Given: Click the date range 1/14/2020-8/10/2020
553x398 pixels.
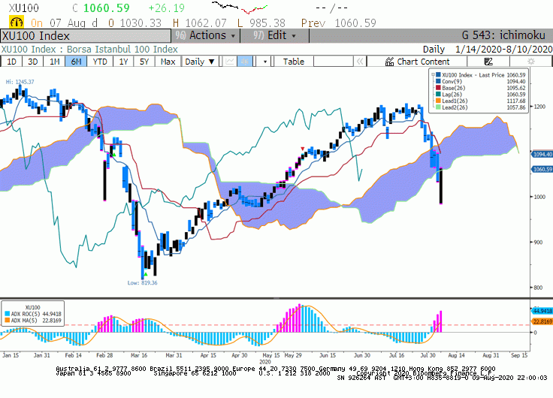Looking at the screenshot, I should (x=503, y=49).
